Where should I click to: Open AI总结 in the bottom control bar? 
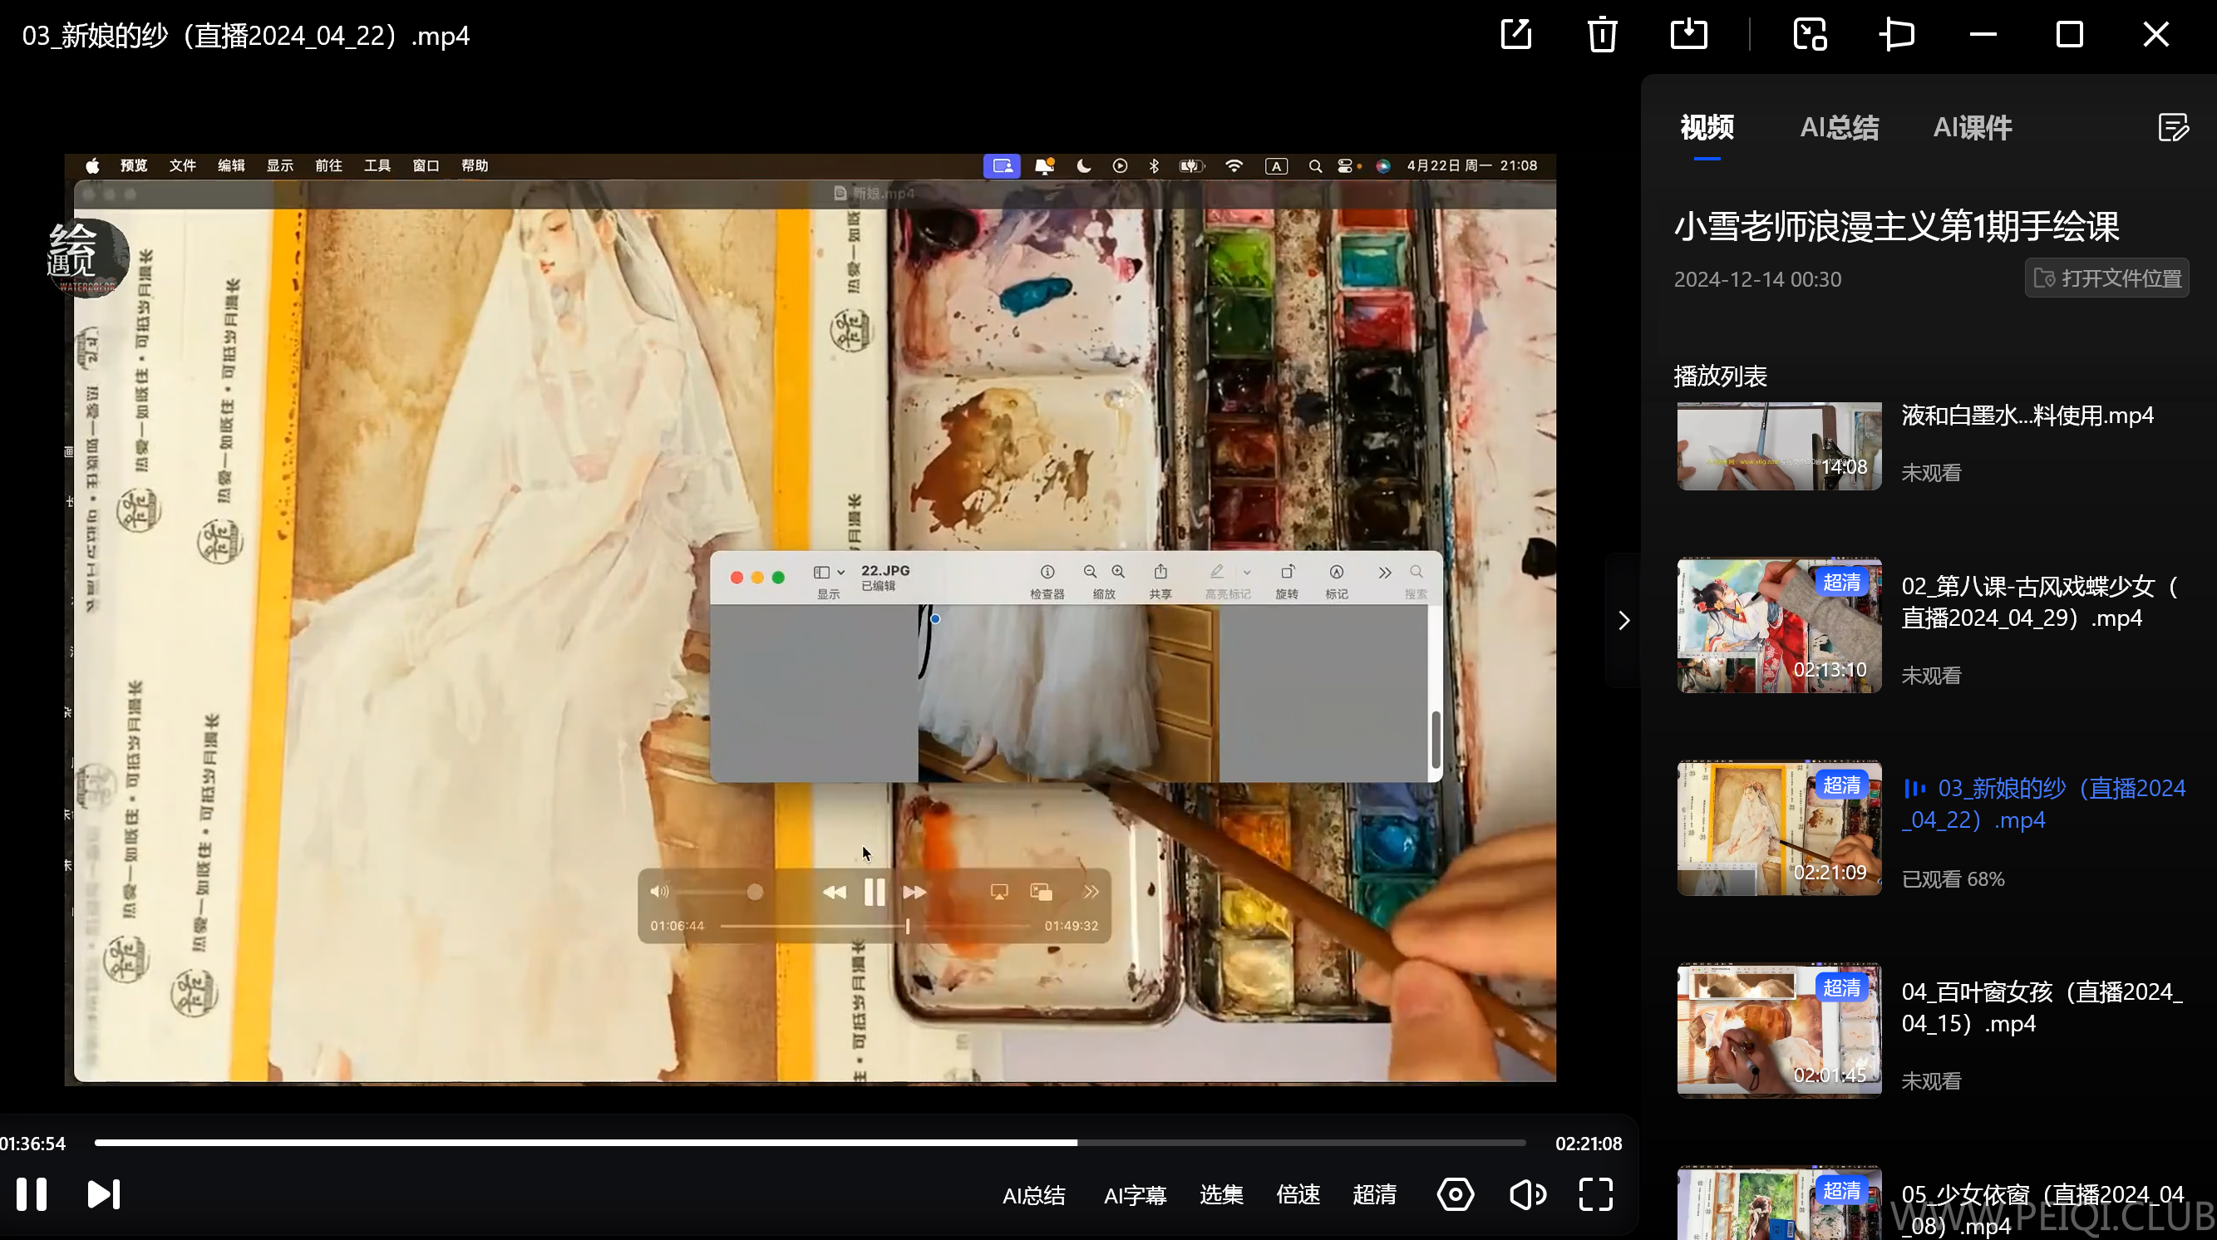click(x=1033, y=1195)
